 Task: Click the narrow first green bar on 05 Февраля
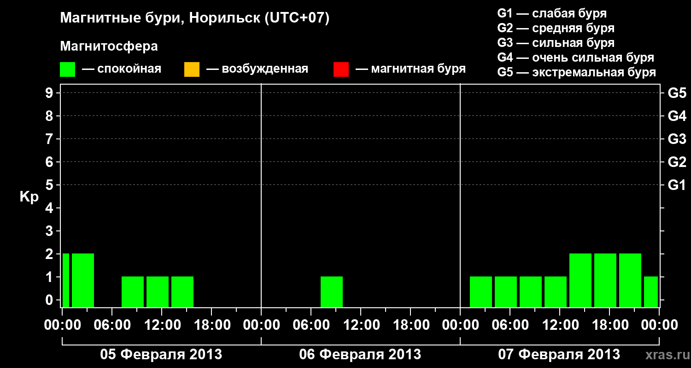65,280
